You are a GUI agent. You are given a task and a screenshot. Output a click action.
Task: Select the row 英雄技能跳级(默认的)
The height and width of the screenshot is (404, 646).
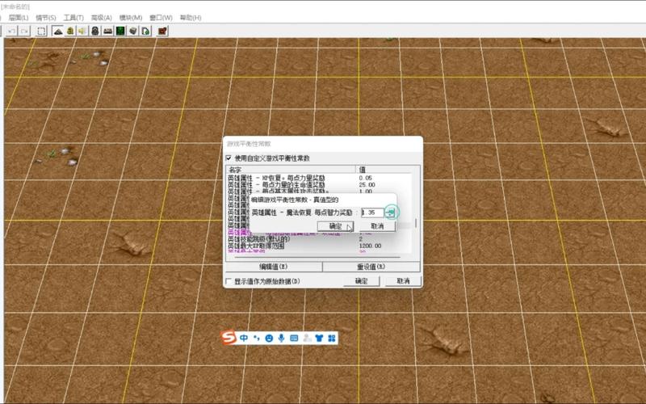tap(319, 239)
